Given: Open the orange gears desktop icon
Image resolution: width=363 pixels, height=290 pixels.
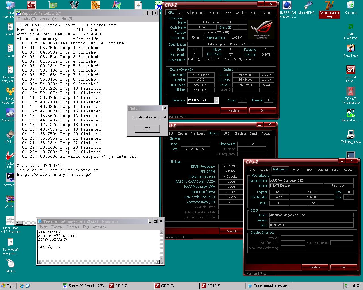Looking at the screenshot, I should coord(96,5).
